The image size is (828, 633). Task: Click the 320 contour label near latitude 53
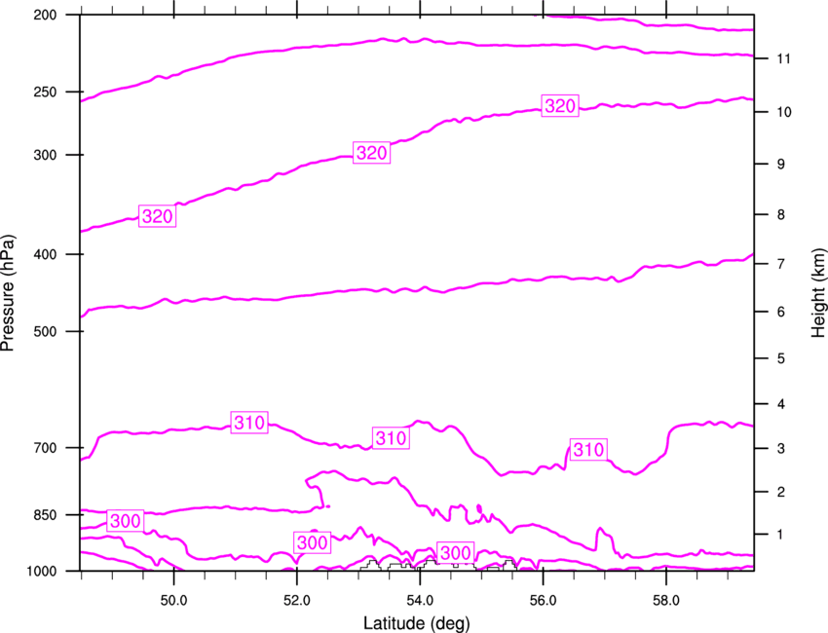pyautogui.click(x=372, y=153)
